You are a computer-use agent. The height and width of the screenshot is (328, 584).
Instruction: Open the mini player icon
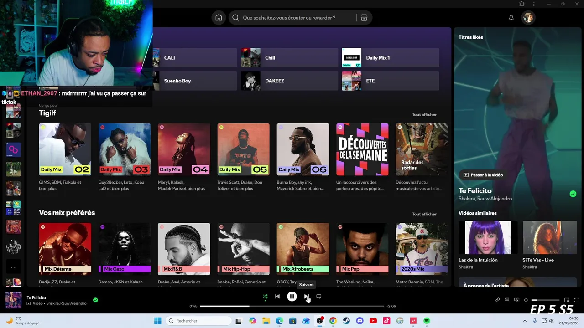[567, 300]
